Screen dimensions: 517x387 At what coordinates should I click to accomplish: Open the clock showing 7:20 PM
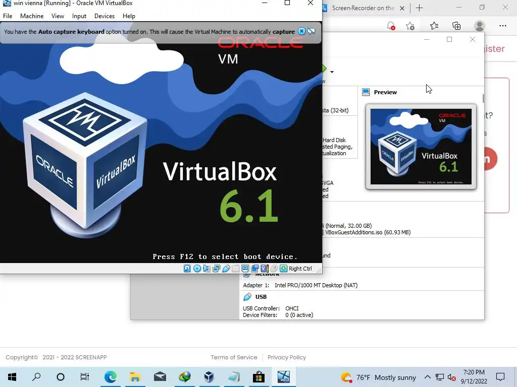pos(474,377)
